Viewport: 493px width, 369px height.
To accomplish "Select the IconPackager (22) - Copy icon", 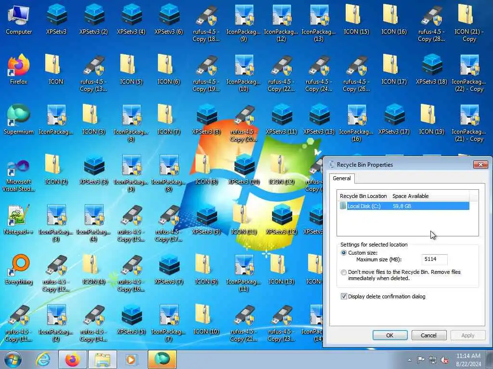I will click(469, 73).
